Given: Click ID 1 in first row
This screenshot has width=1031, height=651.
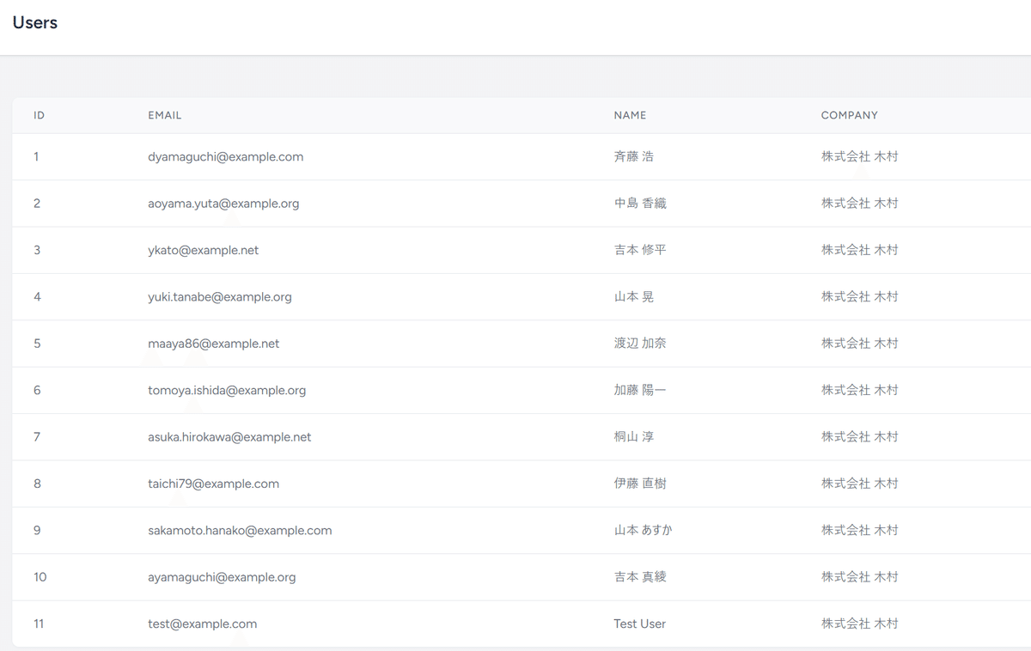Looking at the screenshot, I should (x=36, y=157).
